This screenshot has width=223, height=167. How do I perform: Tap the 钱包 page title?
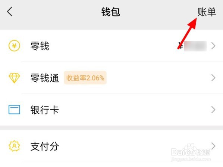(110, 12)
